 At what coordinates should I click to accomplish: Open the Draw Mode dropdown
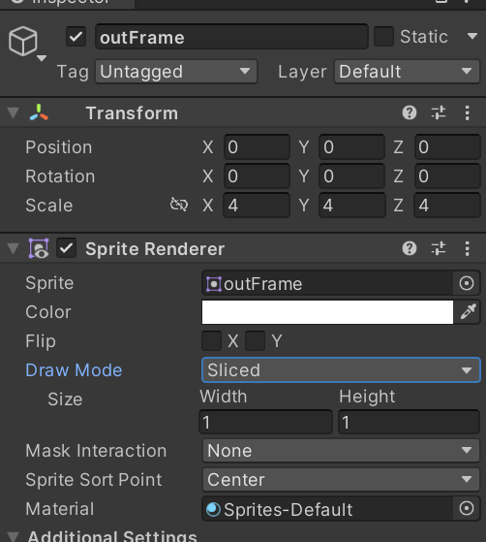pos(341,370)
